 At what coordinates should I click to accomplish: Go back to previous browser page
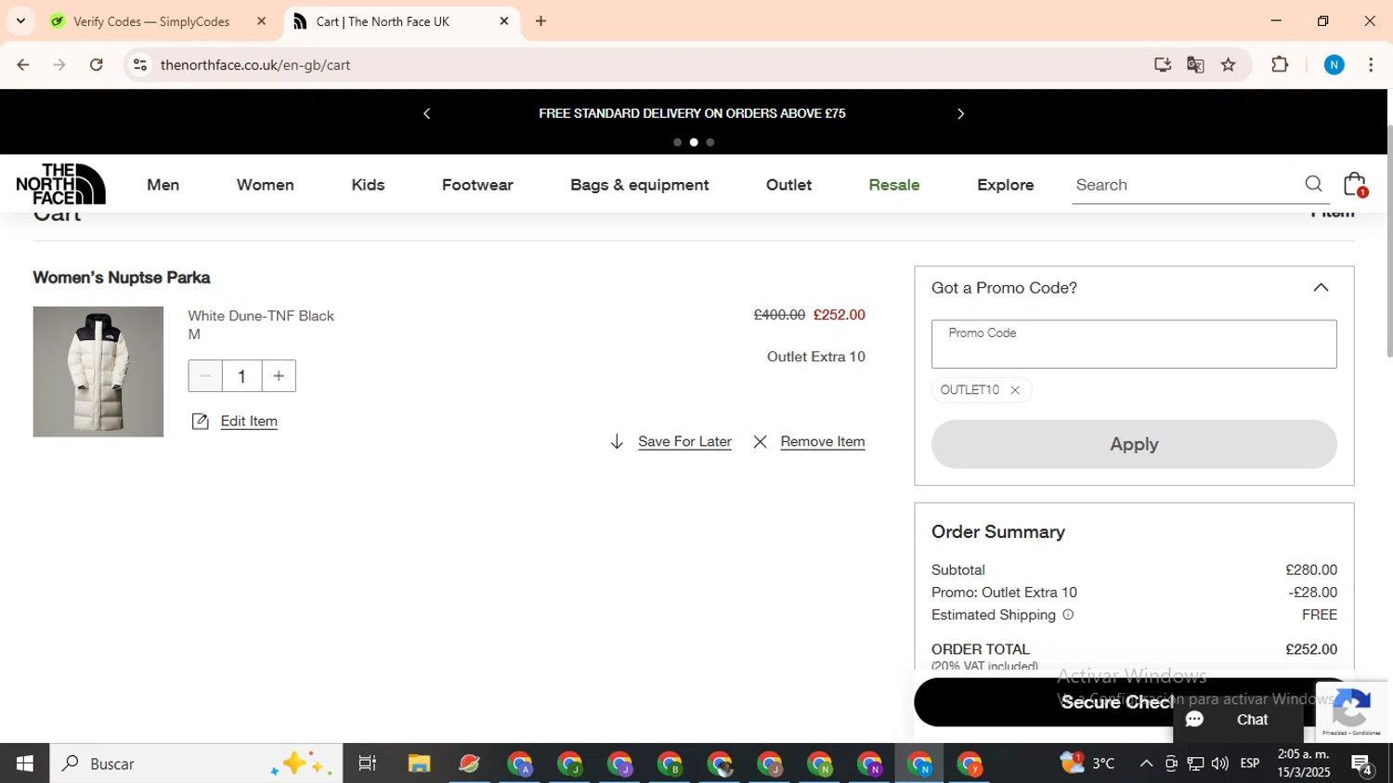(23, 65)
